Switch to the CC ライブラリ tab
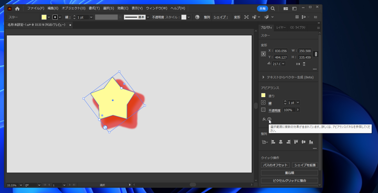378x193 pixels. click(x=298, y=28)
